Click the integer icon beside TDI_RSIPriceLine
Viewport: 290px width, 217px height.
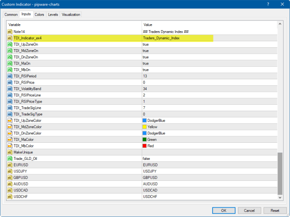coord(10,95)
